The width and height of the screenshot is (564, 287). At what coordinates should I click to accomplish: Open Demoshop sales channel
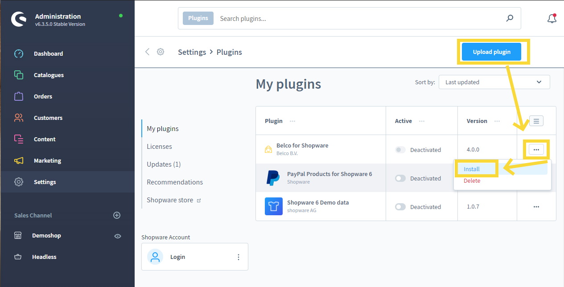point(46,235)
